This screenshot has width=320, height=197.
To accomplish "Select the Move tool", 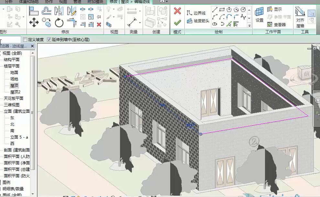I will [x=34, y=22].
